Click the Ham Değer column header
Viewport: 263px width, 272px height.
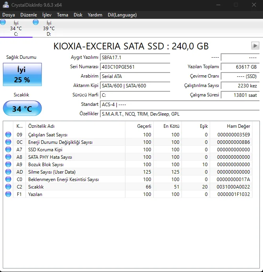(x=238, y=126)
